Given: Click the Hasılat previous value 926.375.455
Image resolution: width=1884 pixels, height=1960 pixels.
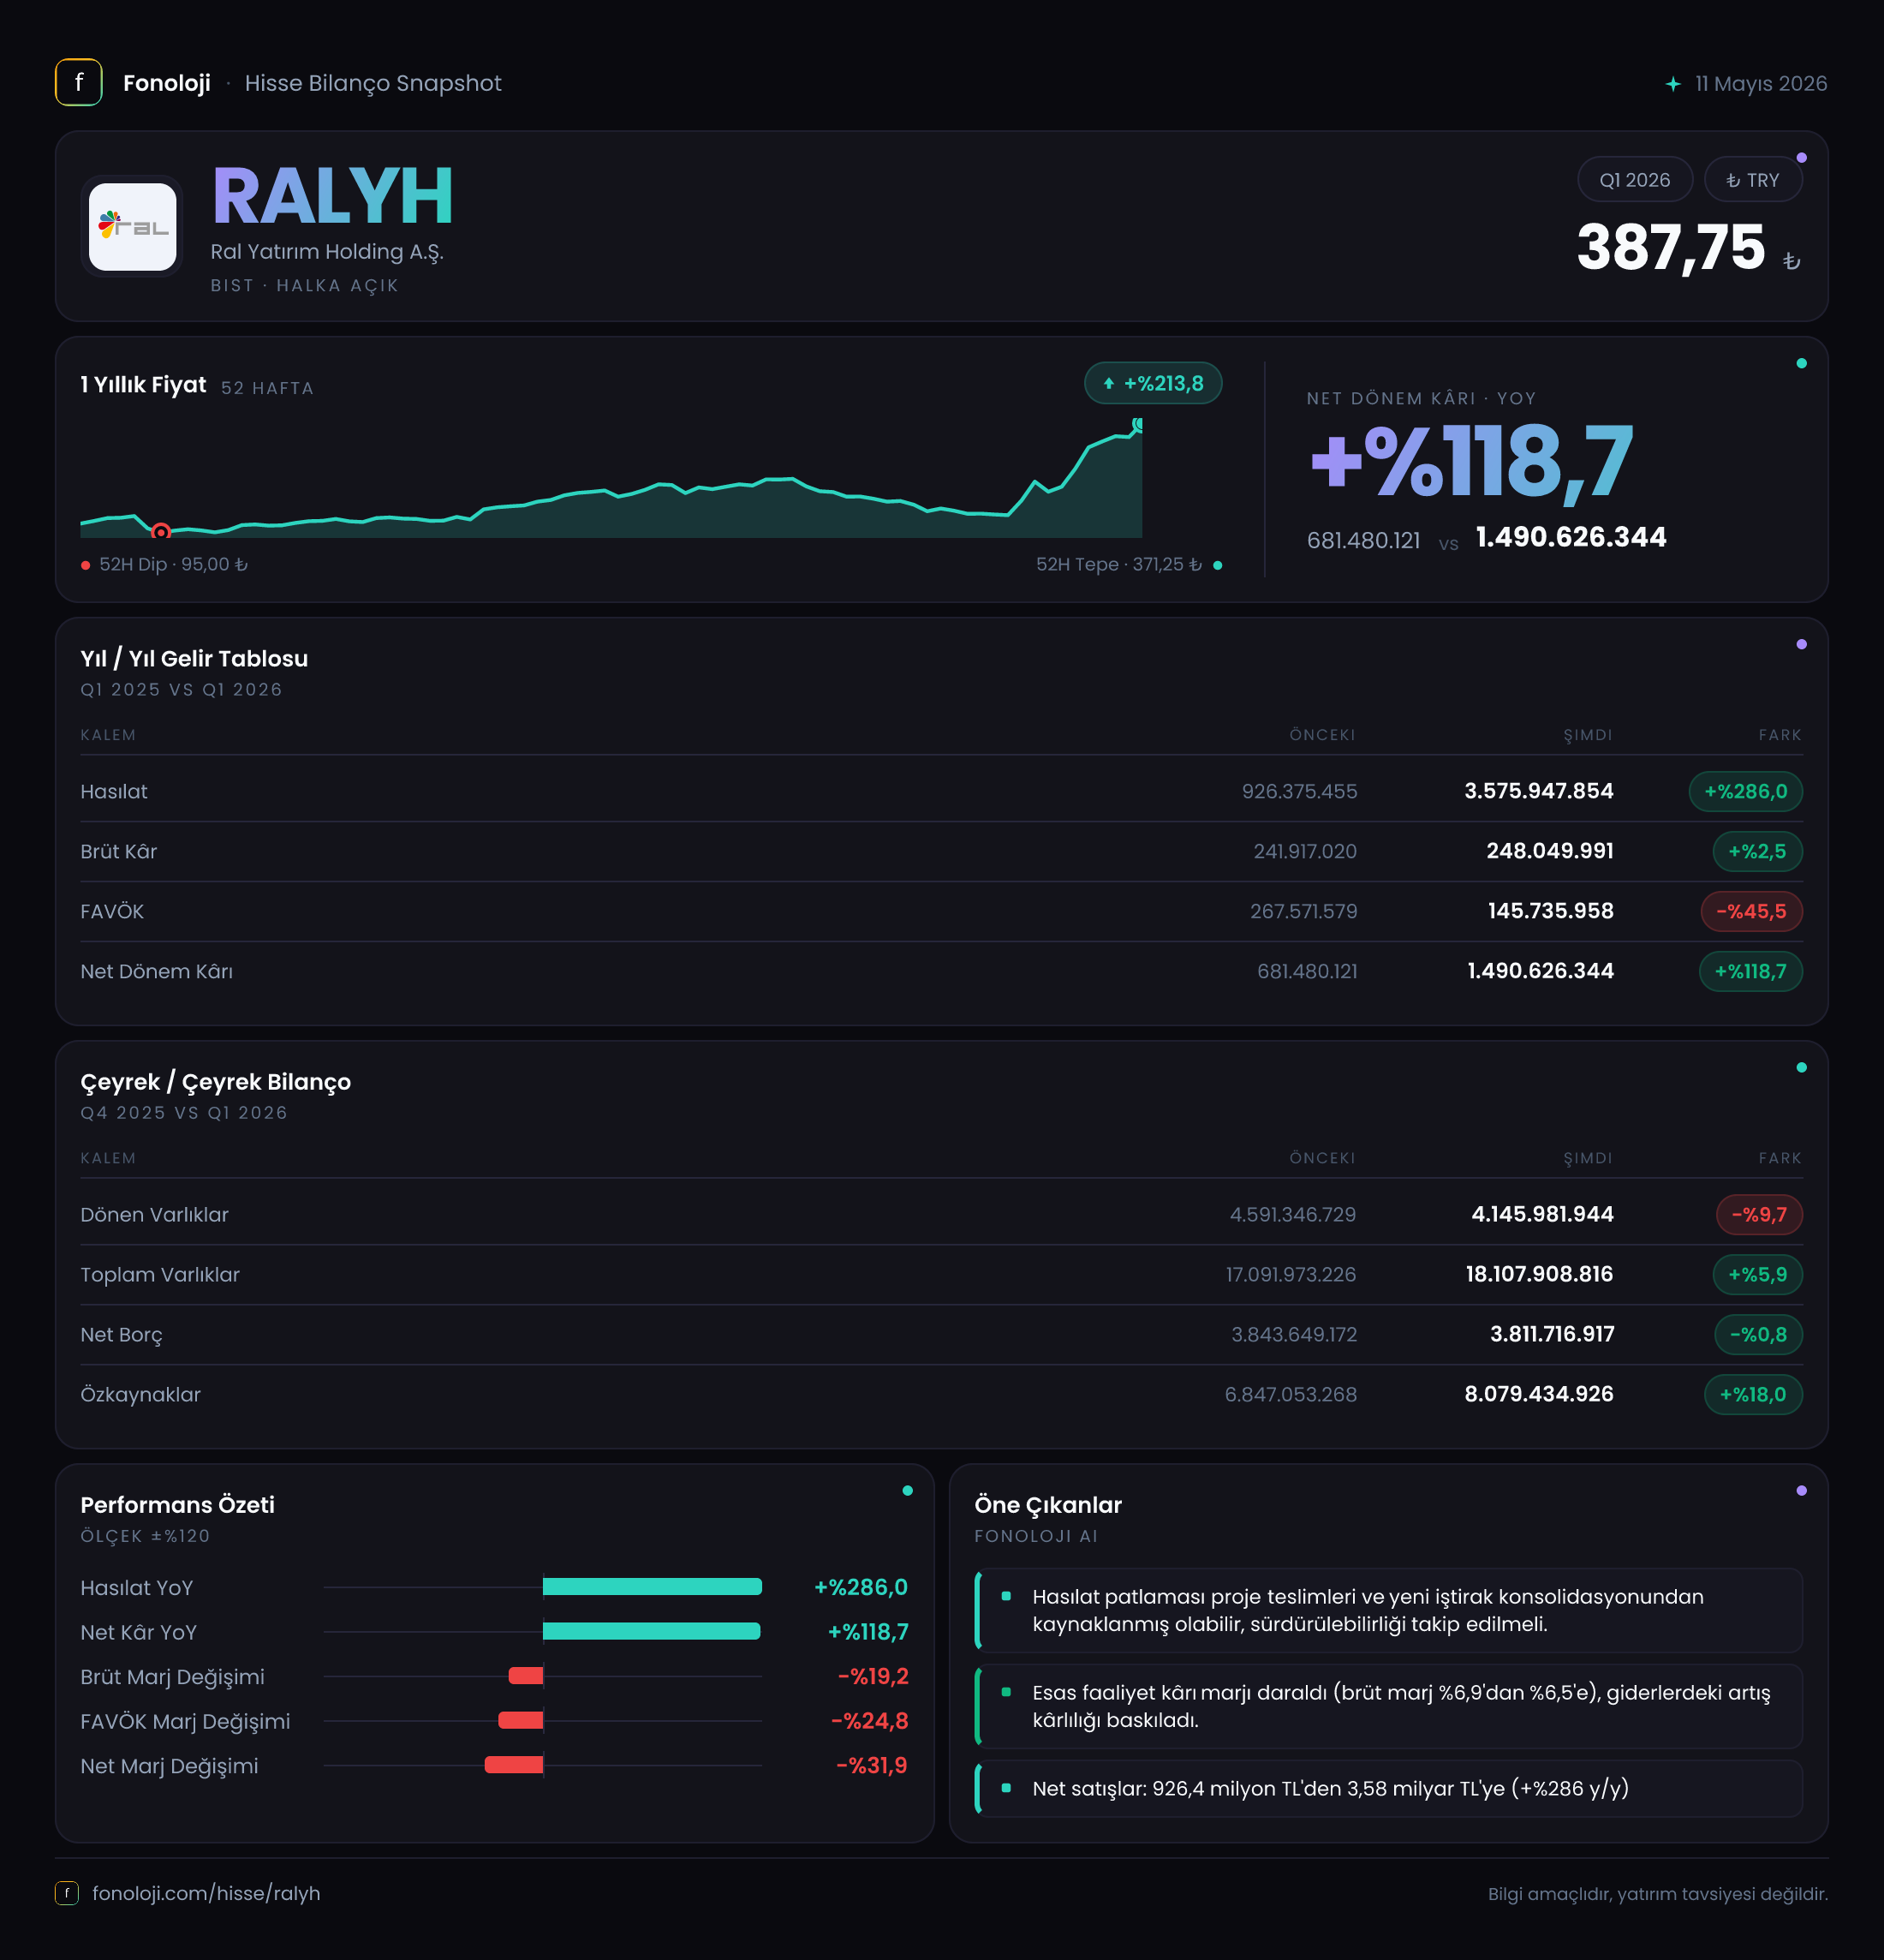Looking at the screenshot, I should (x=1299, y=791).
